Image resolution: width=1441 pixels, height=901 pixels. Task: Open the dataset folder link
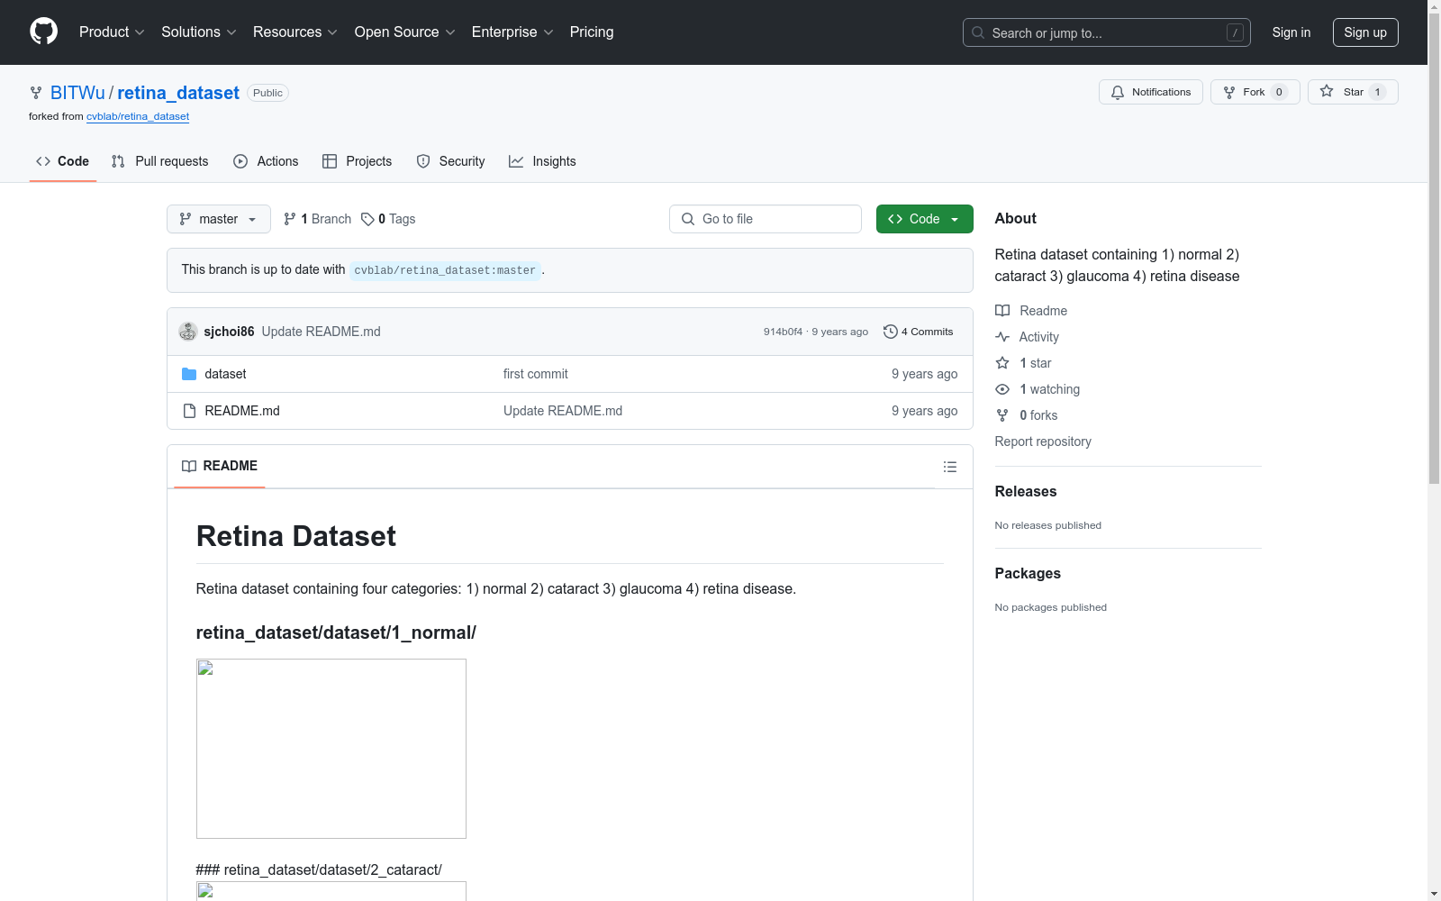click(225, 374)
